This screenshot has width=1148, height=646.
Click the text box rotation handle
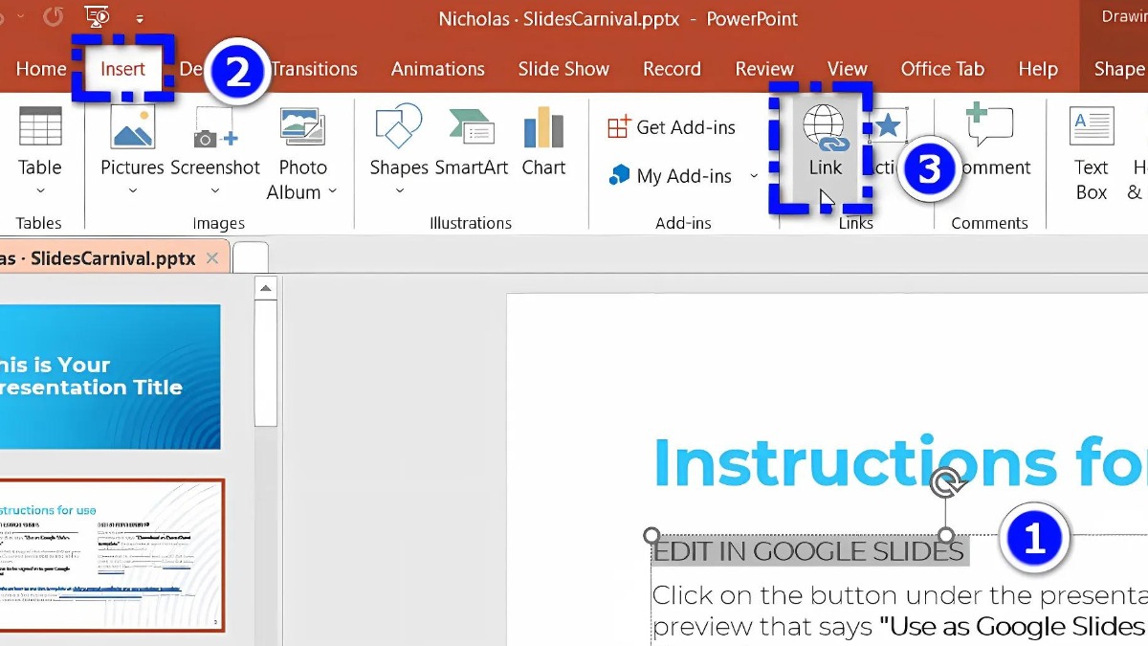click(x=947, y=484)
